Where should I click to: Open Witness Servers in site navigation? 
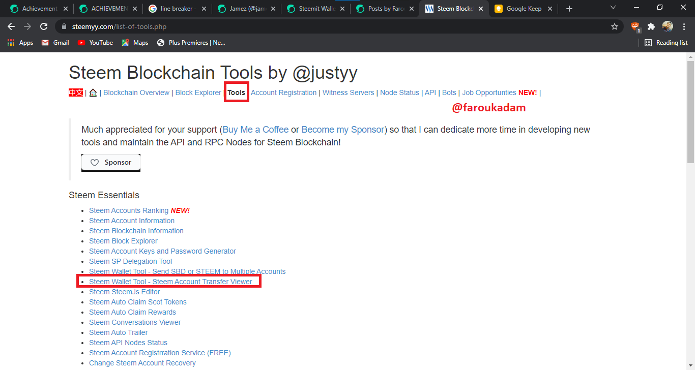pyautogui.click(x=349, y=92)
